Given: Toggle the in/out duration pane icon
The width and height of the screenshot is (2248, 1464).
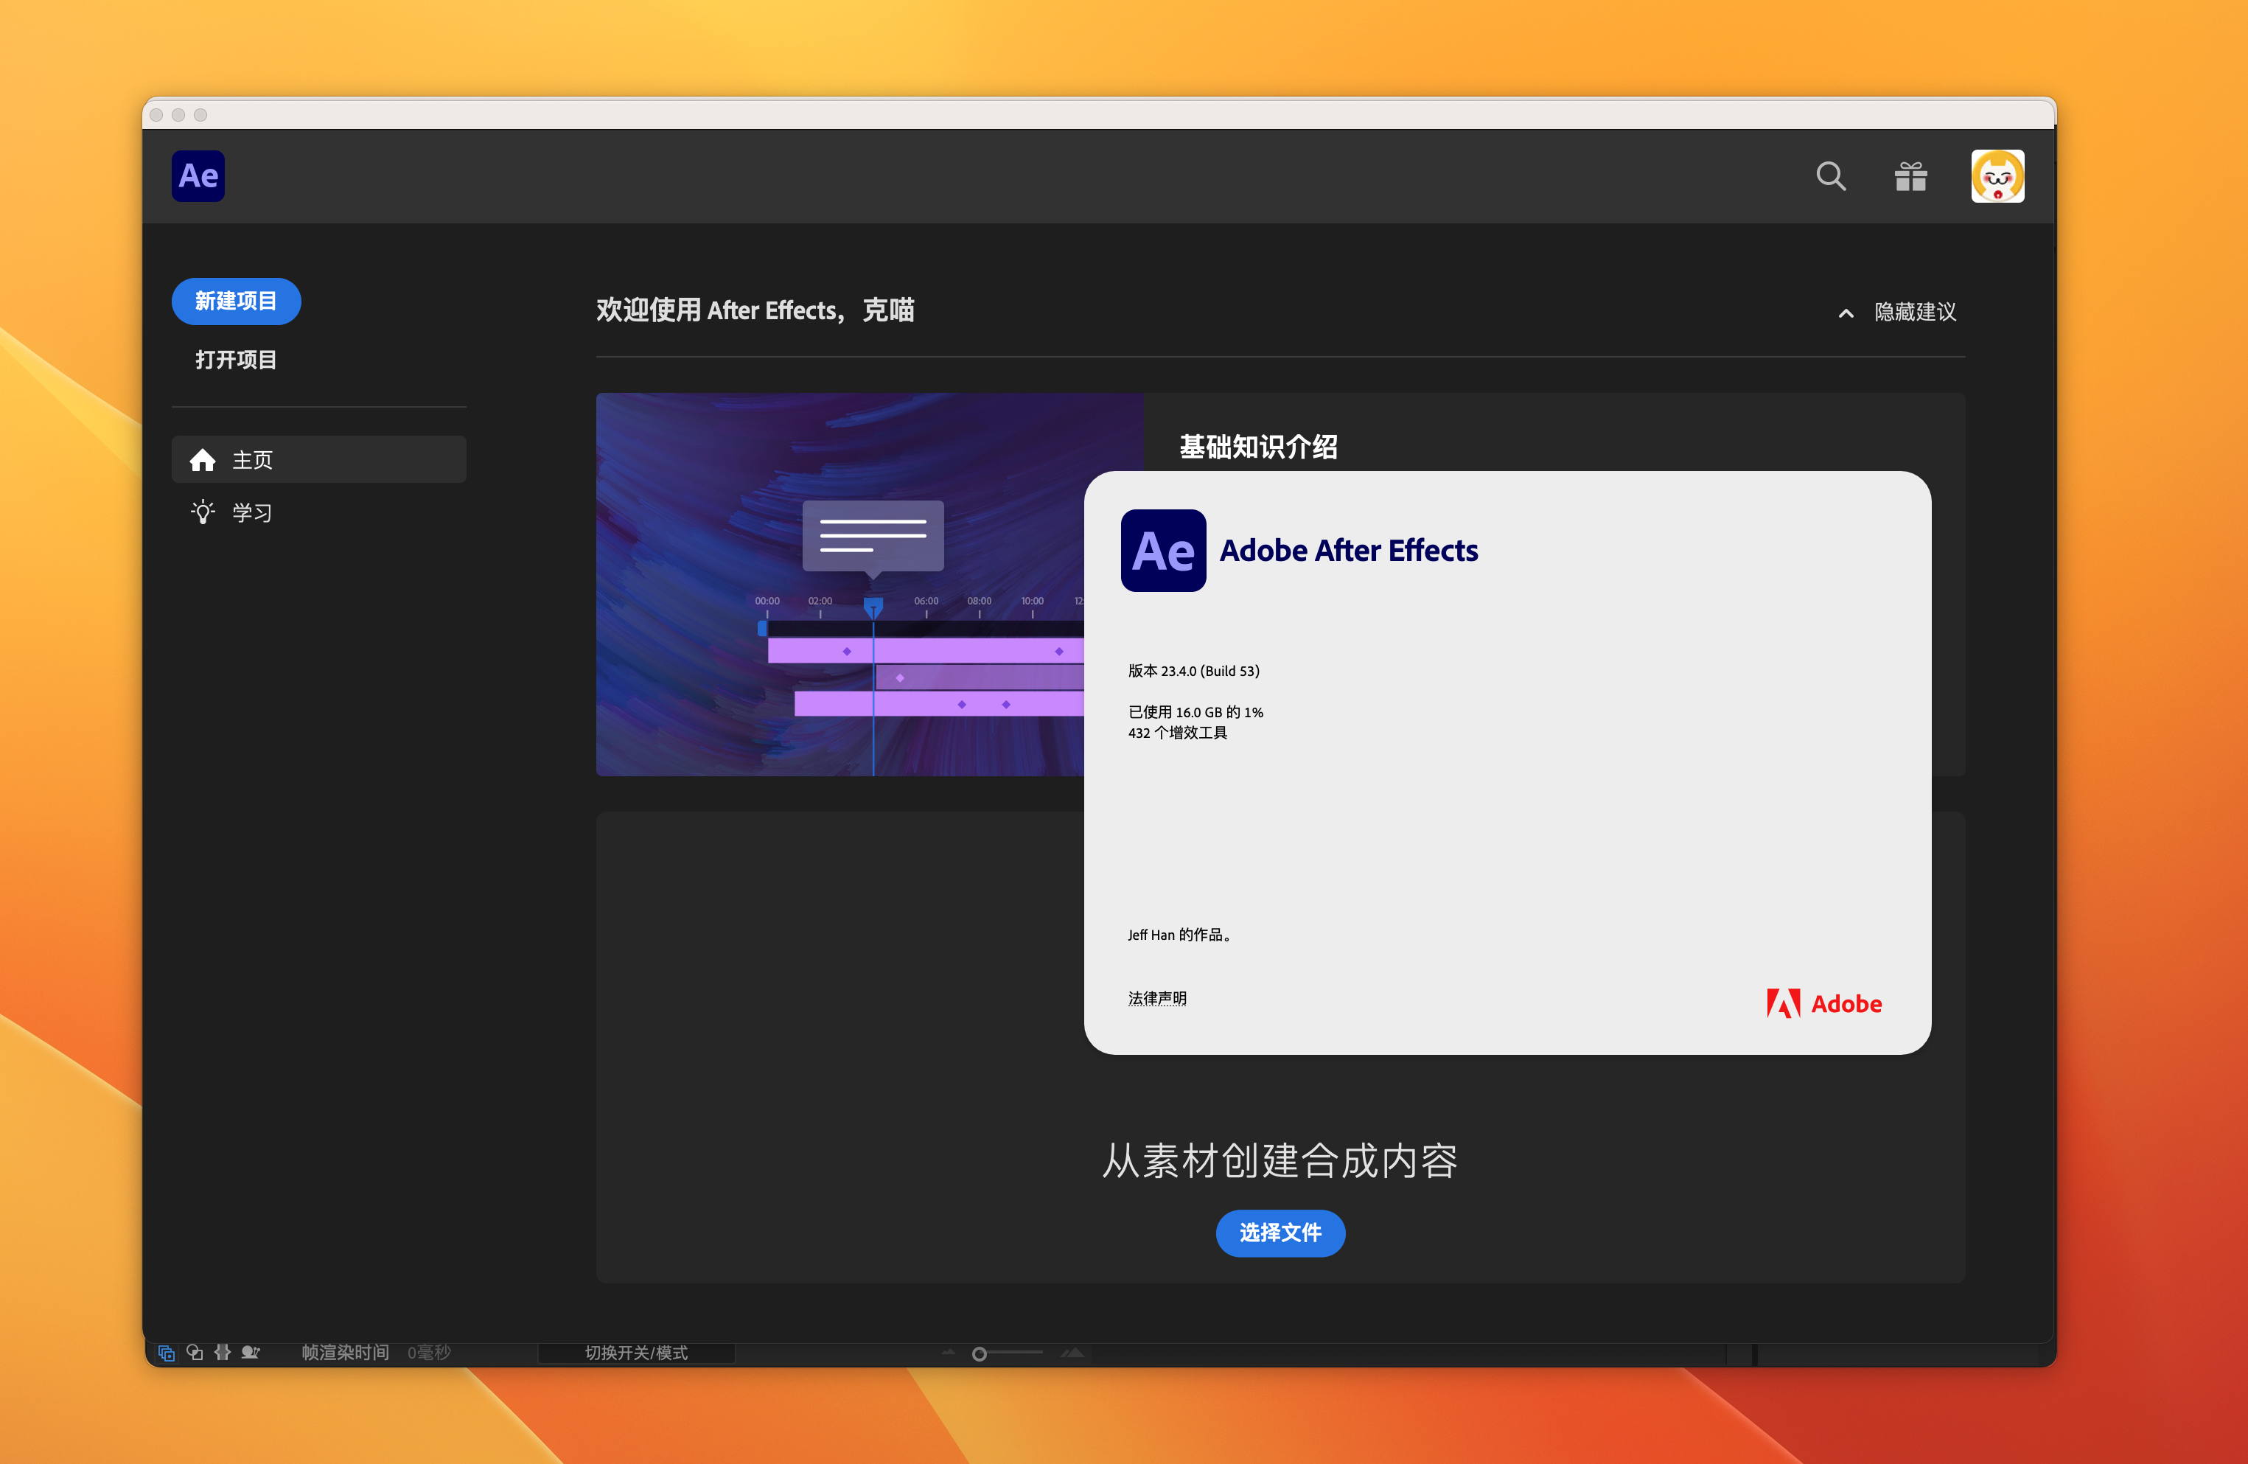Looking at the screenshot, I should pos(223,1353).
